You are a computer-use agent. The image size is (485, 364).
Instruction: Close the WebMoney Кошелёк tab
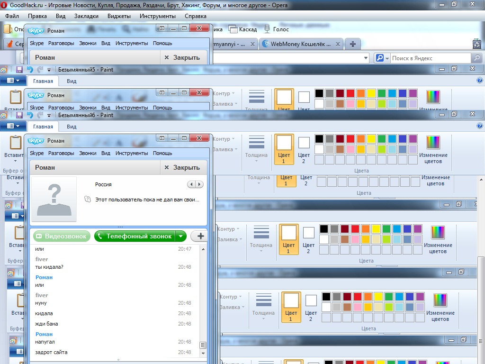[x=338, y=44]
